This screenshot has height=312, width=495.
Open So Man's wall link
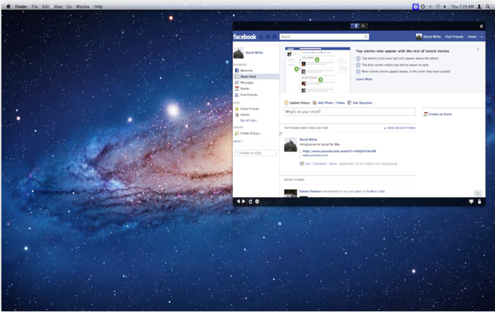coord(376,191)
